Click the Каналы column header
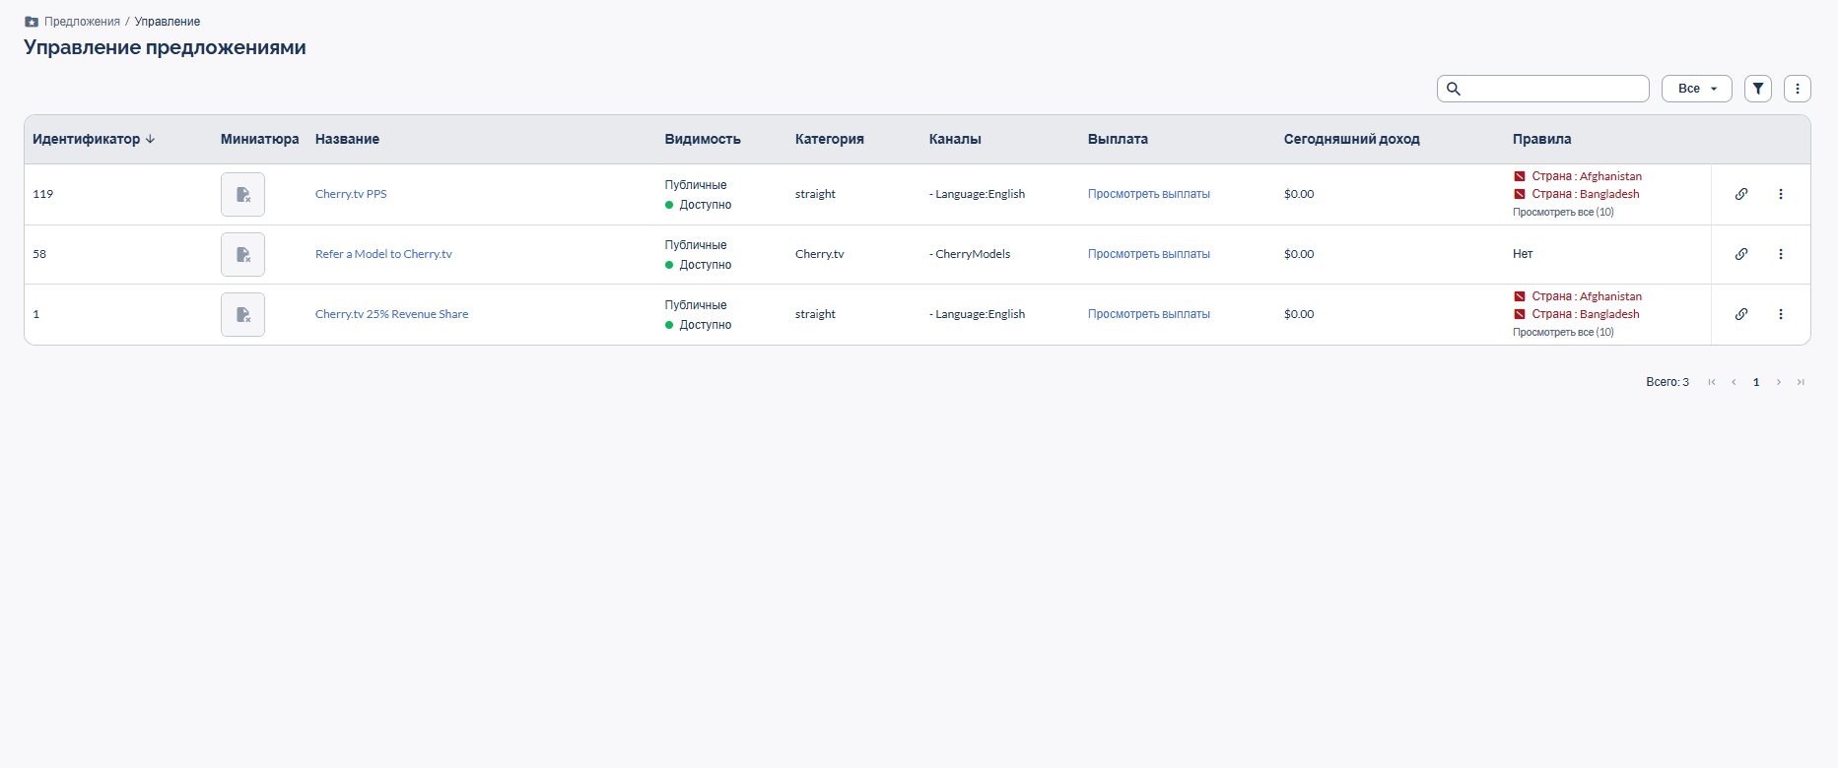Viewport: 1838px width, 768px height. [x=955, y=139]
